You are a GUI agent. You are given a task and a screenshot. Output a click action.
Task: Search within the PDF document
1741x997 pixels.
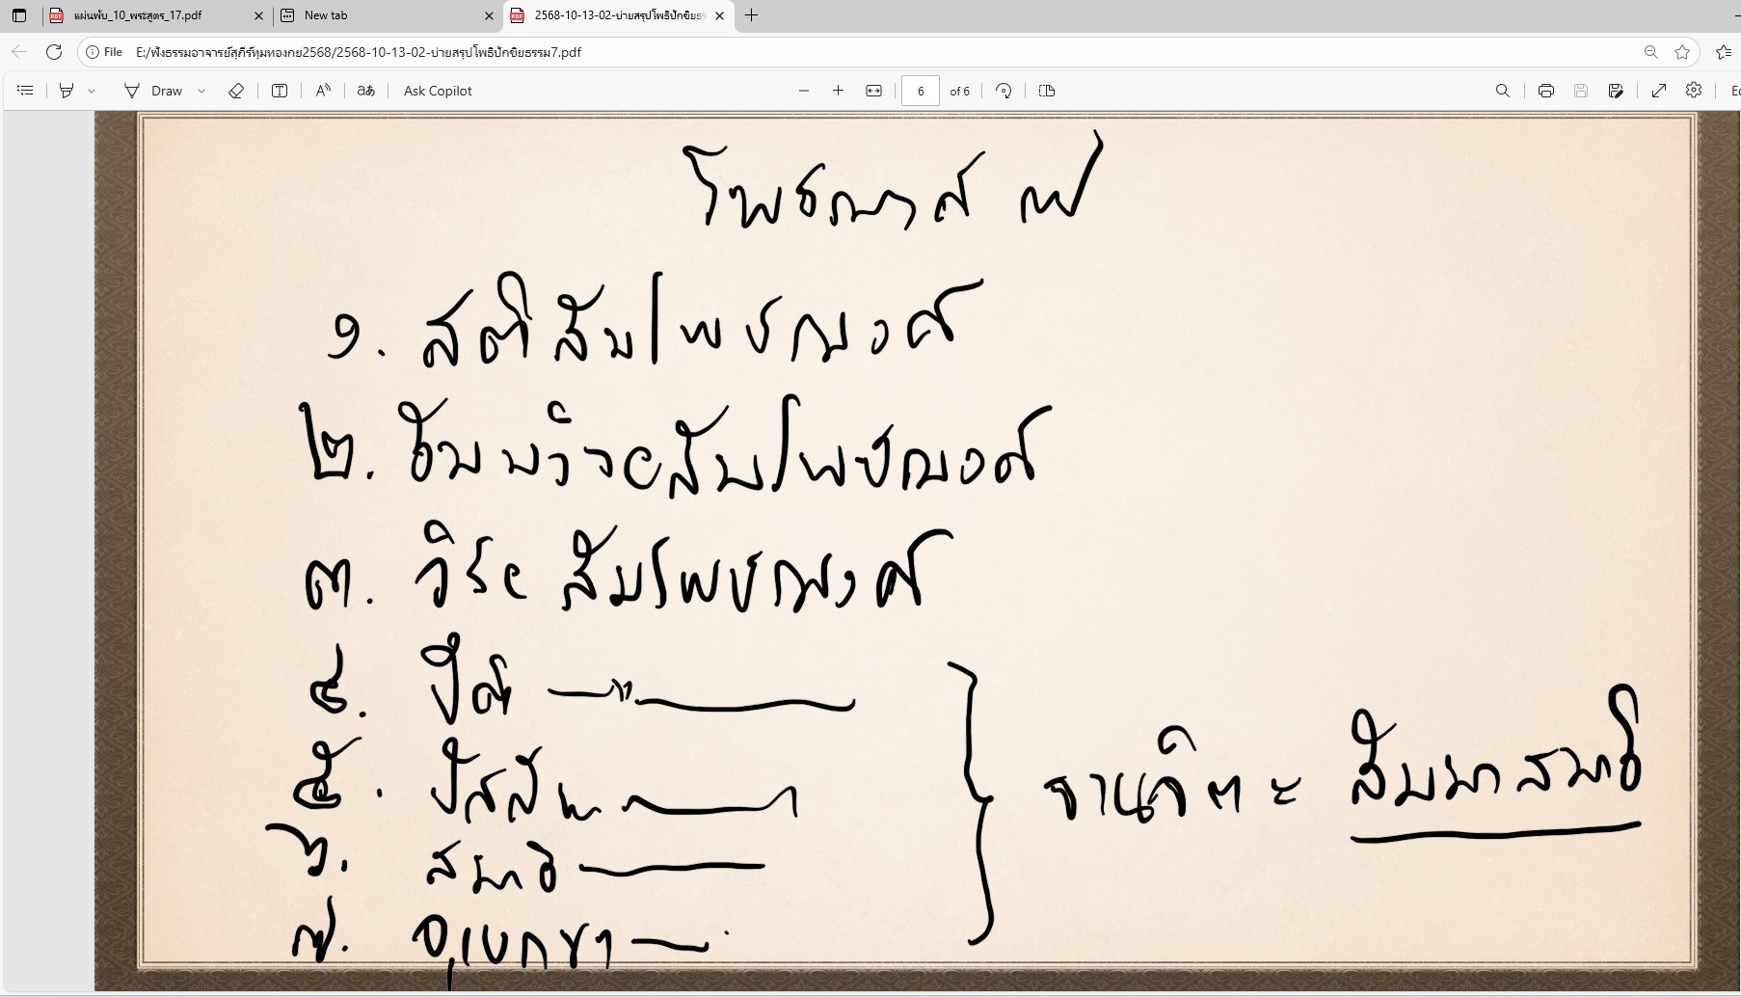[x=1502, y=91]
